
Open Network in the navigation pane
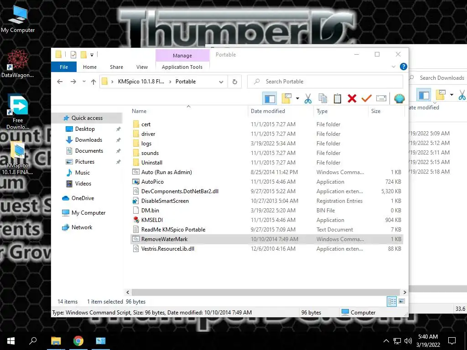82,227
